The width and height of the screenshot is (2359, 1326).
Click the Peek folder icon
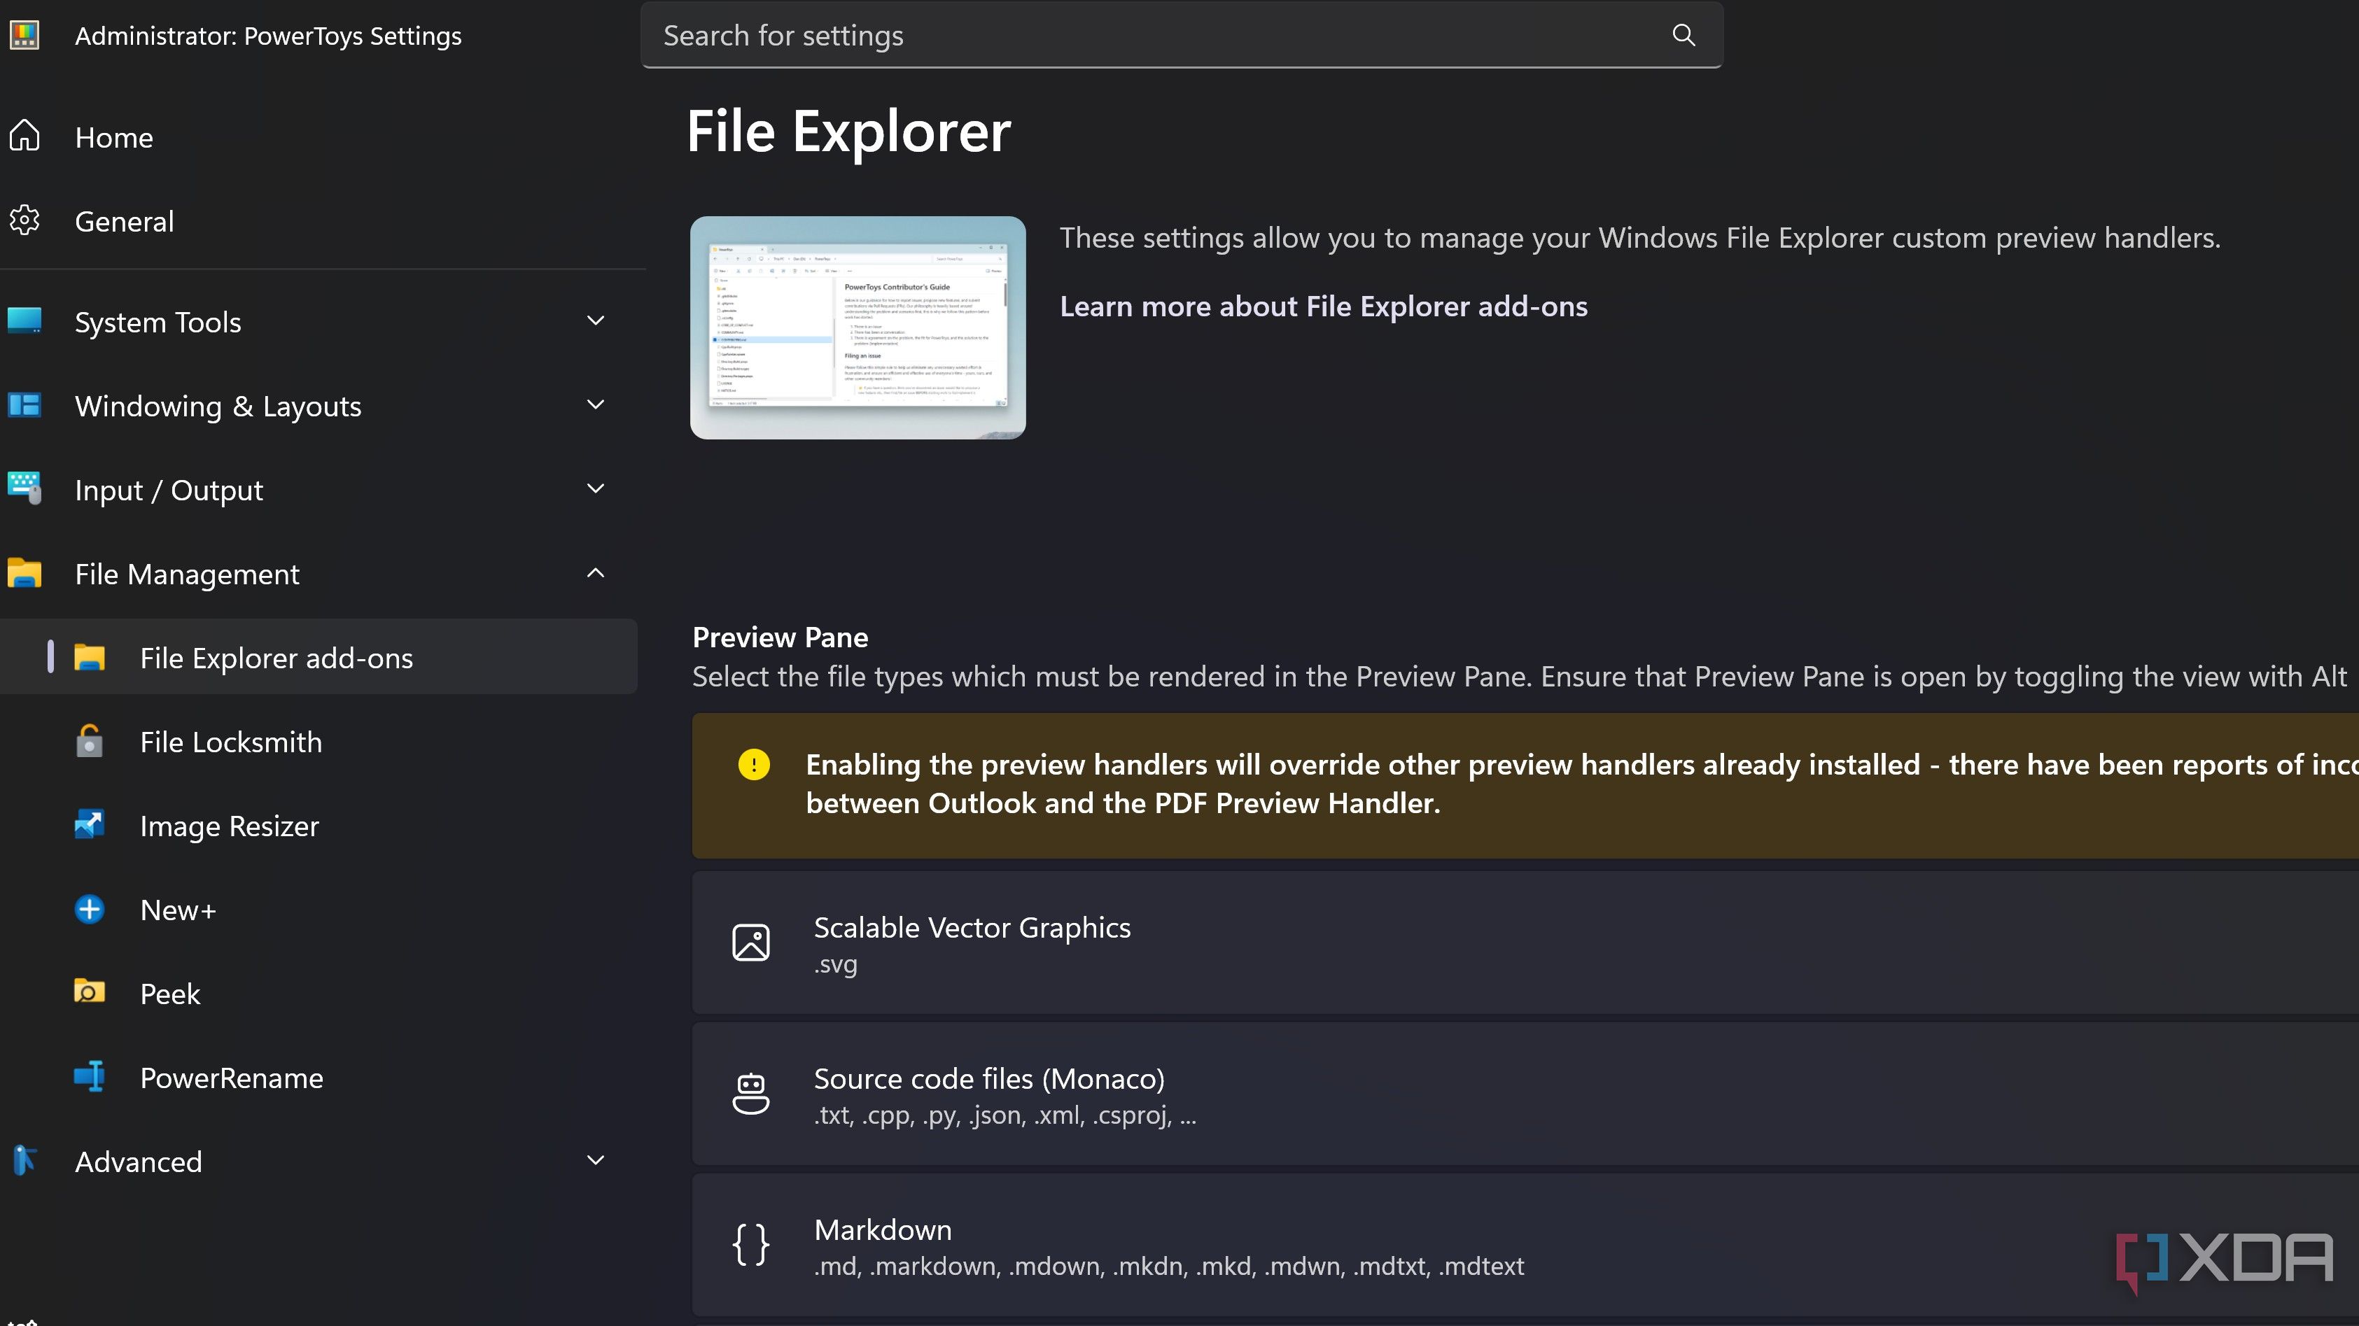click(x=89, y=993)
